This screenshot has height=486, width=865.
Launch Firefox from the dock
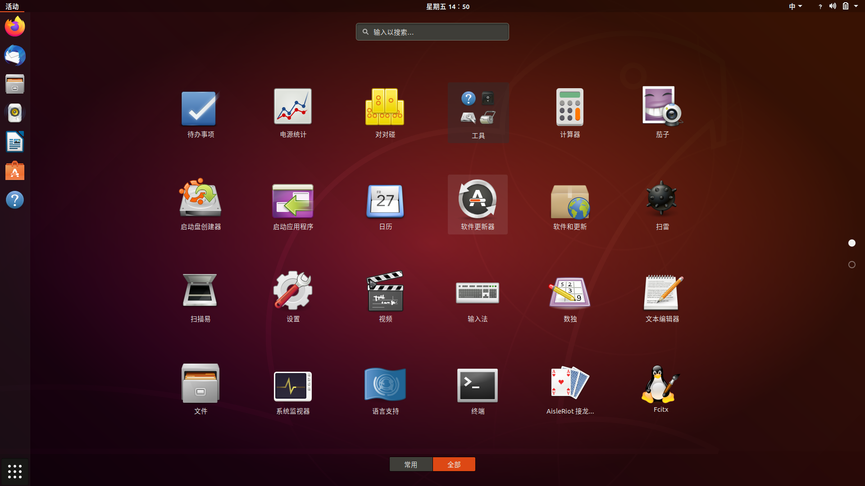point(15,26)
